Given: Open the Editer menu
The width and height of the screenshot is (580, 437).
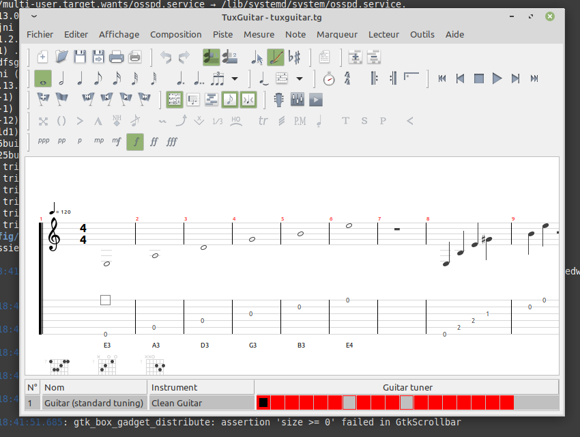Looking at the screenshot, I should point(76,34).
